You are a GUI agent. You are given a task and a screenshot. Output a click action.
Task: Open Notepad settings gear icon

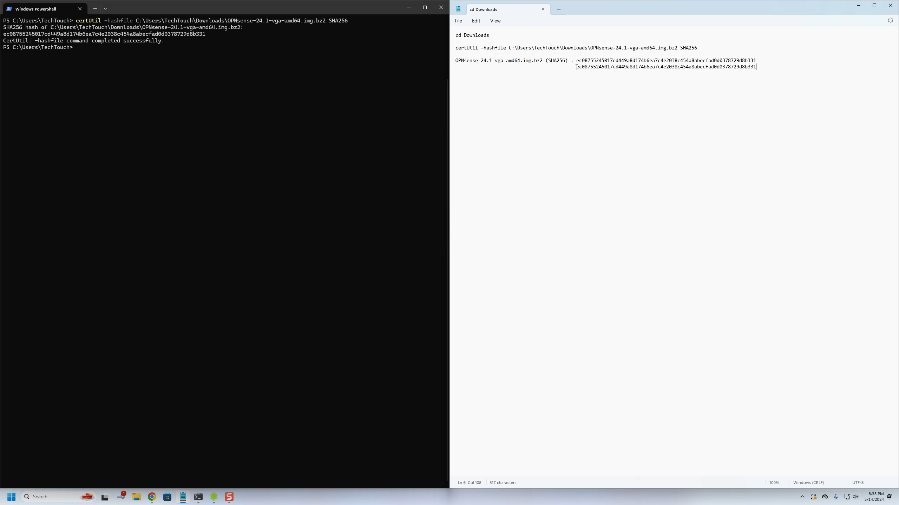(890, 21)
